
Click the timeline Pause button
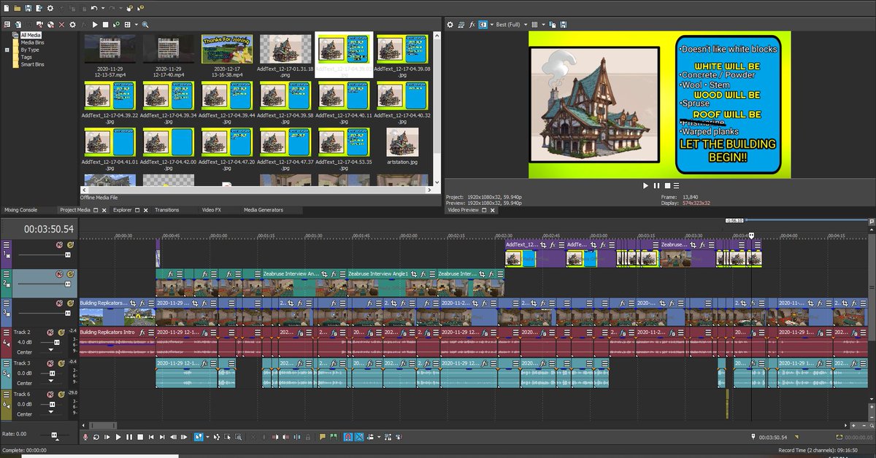129,437
